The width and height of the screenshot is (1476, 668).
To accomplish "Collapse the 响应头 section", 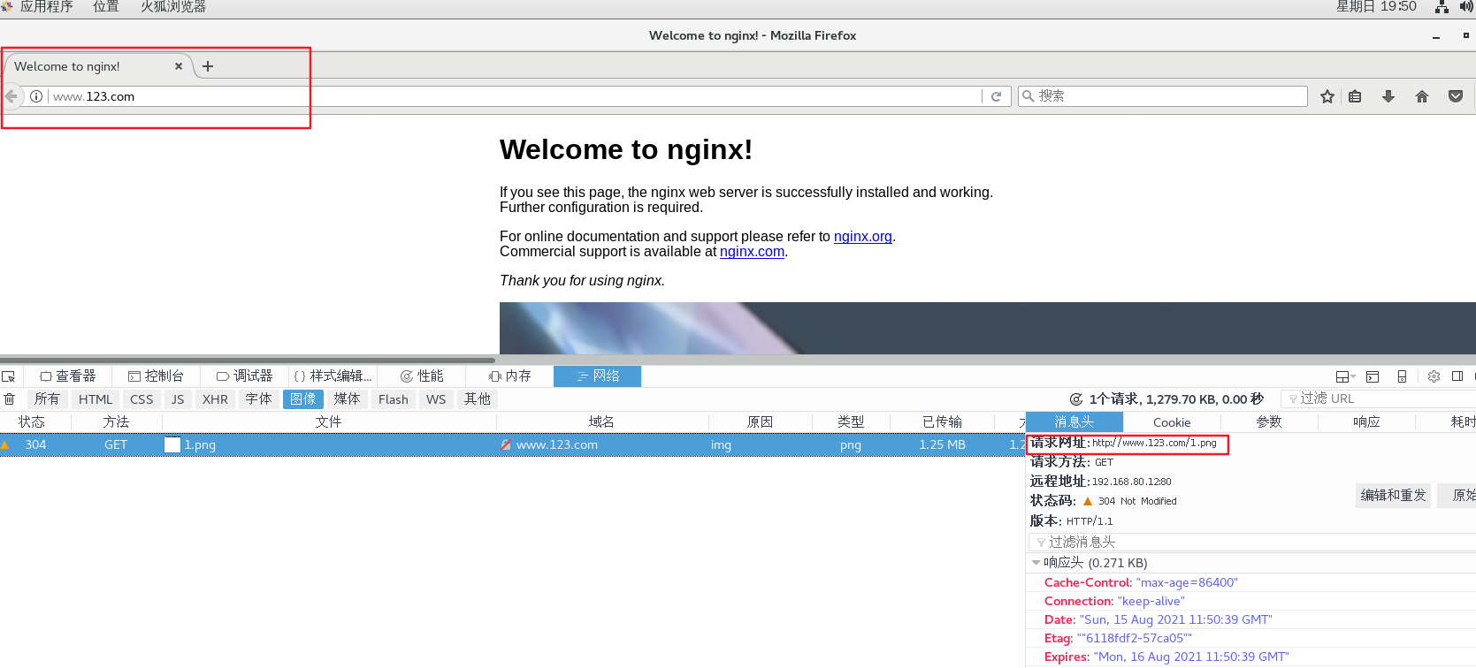I will click(x=1036, y=563).
